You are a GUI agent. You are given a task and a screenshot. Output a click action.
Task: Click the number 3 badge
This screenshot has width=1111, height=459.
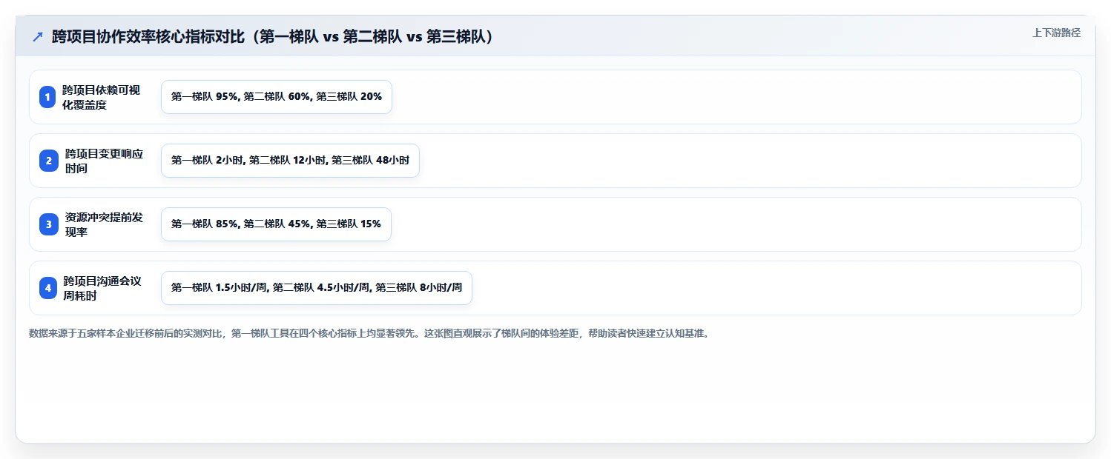49,224
